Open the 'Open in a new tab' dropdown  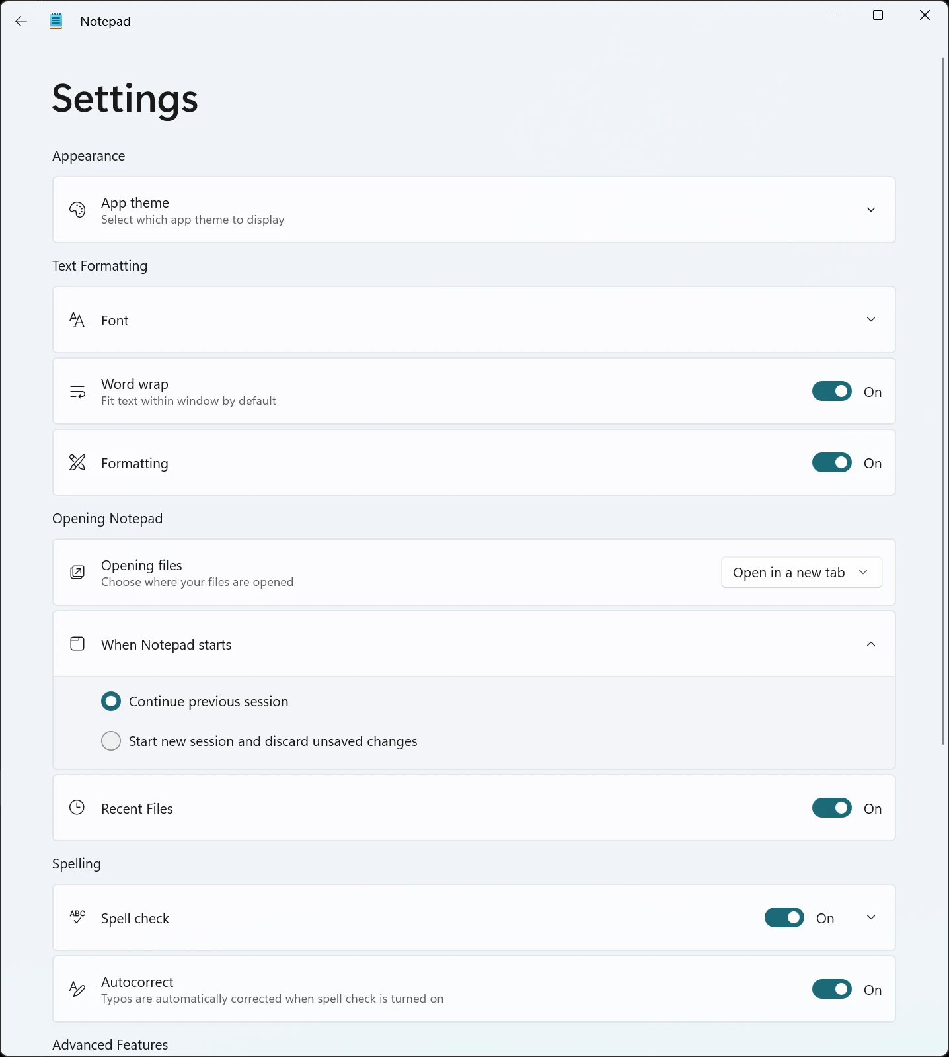click(802, 573)
